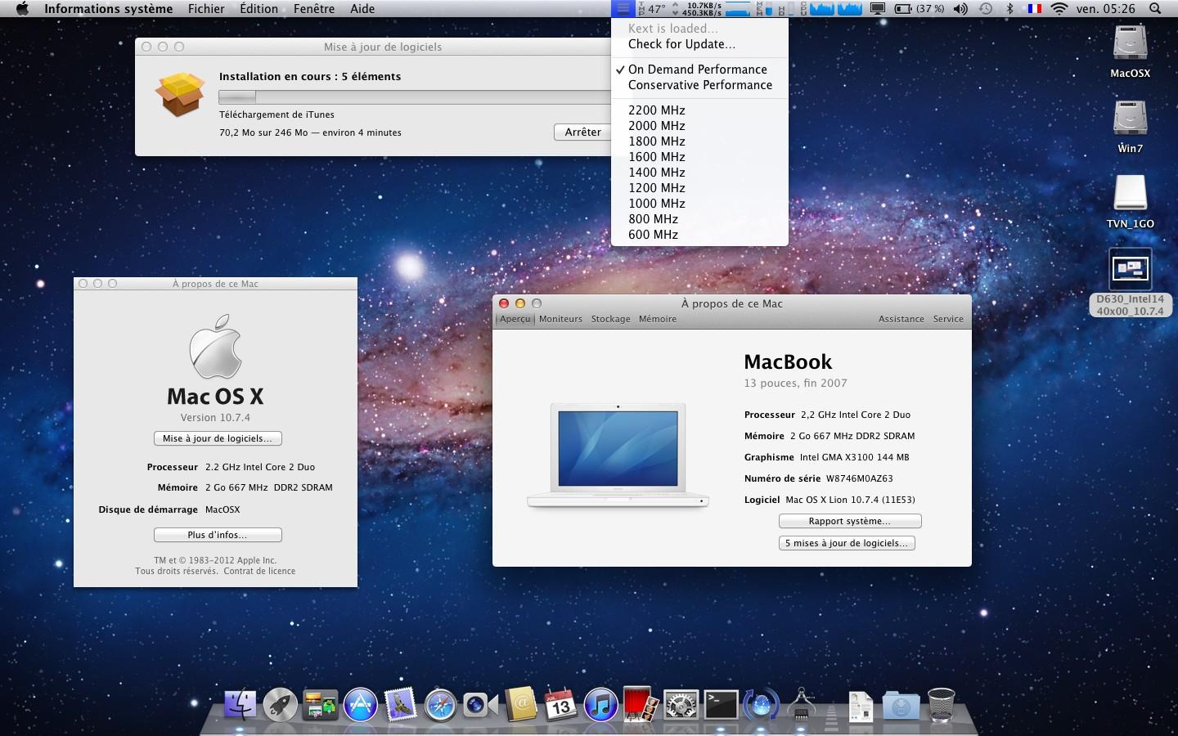Select the 1600 MHz frequency option
Screen dimensions: 1178x736
click(x=656, y=156)
